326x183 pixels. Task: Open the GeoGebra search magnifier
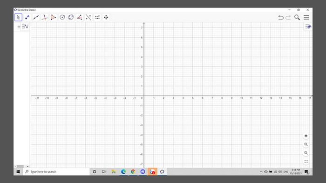point(297,17)
